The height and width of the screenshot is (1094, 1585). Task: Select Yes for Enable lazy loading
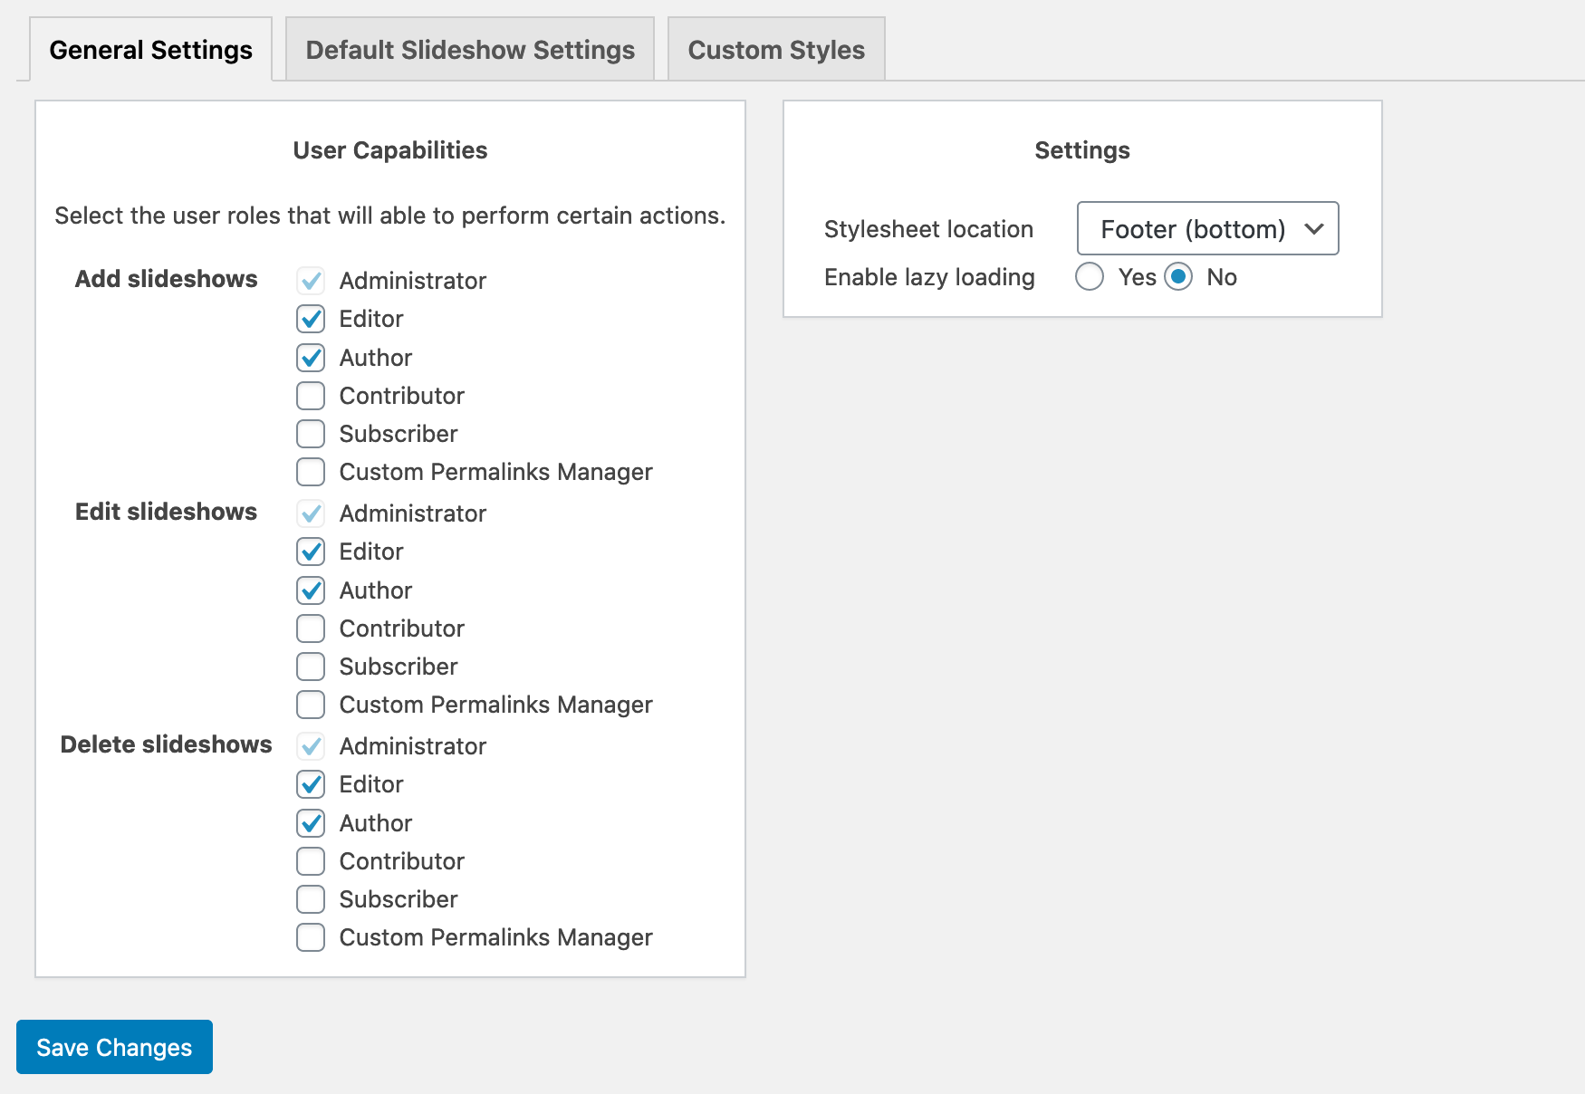1090,277
